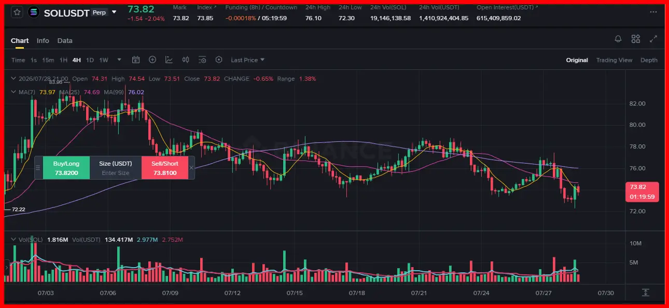Image resolution: width=669 pixels, height=308 pixels.
Task: Select the 1D interval
Action: click(90, 60)
